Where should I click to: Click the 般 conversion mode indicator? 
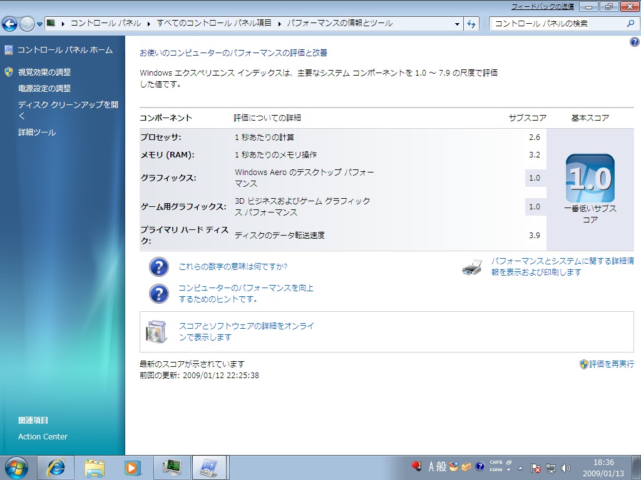(x=441, y=466)
